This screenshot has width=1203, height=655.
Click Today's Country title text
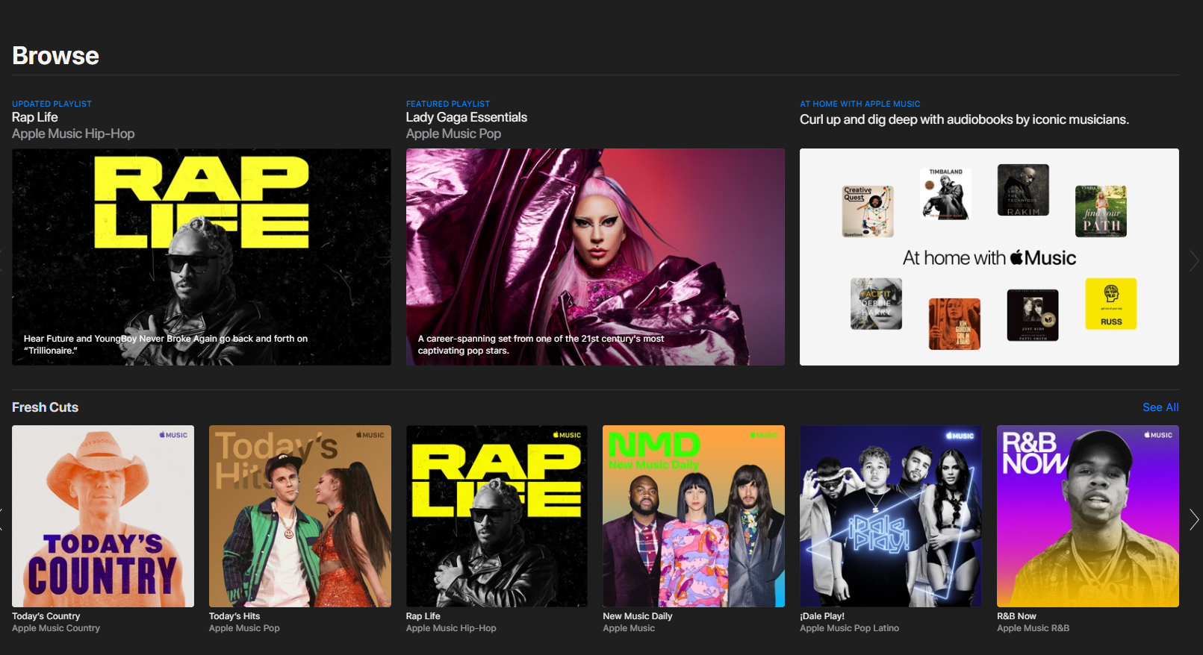[46, 616]
